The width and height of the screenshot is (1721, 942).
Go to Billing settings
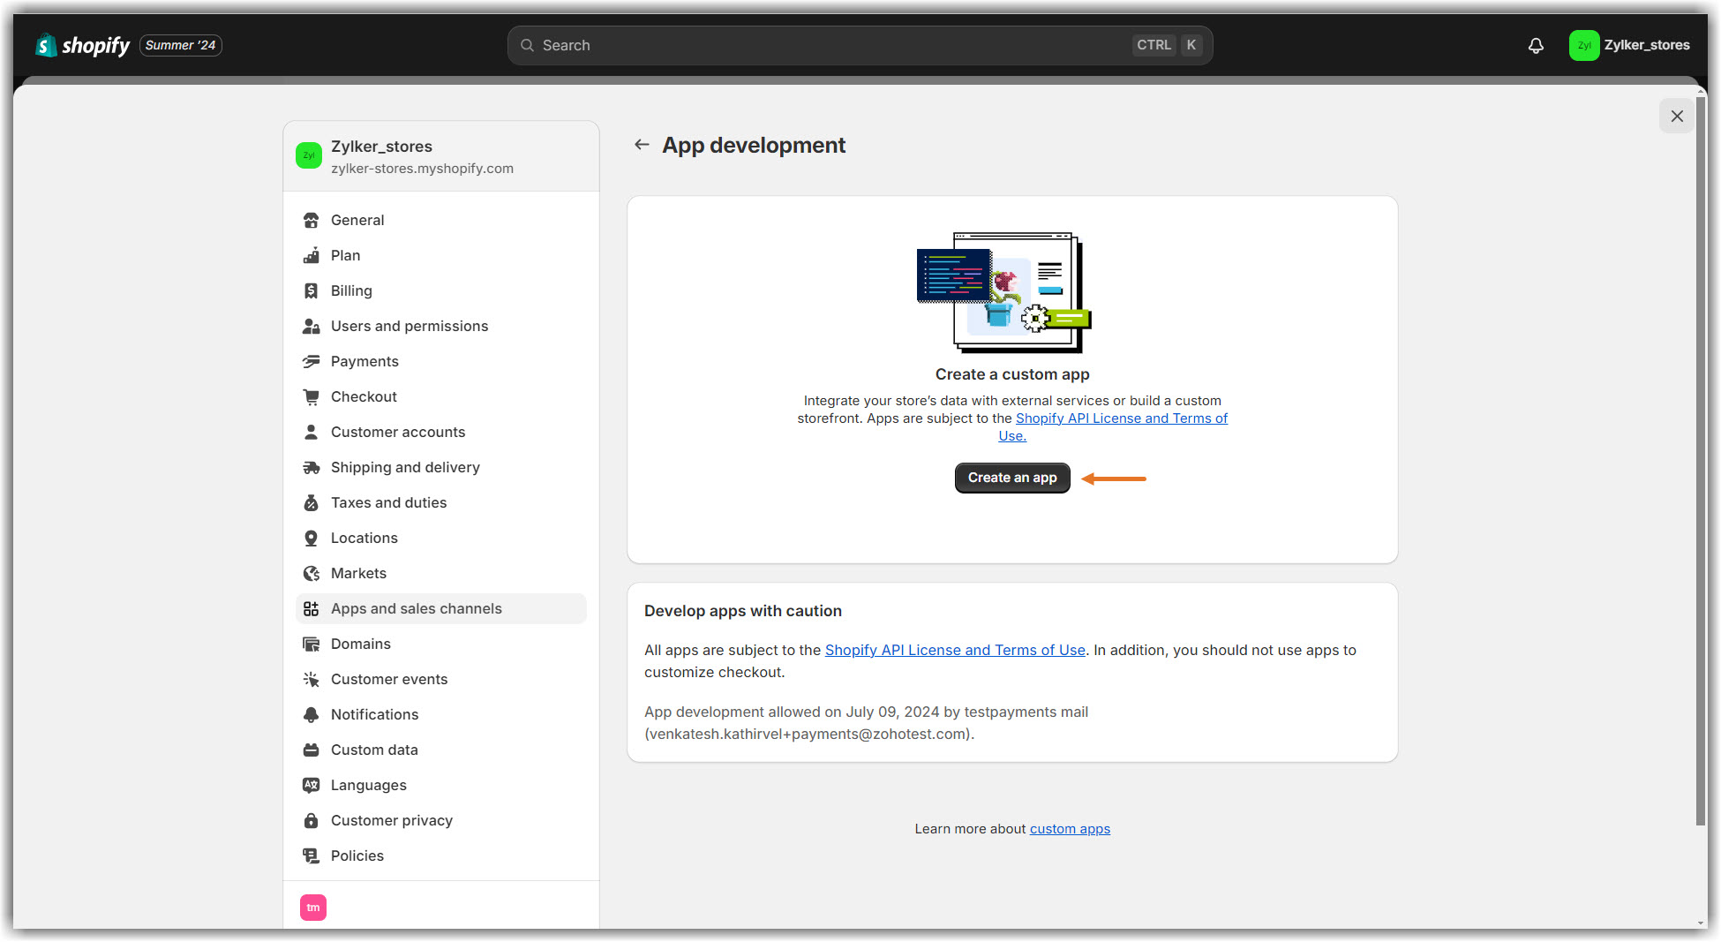[441, 290]
